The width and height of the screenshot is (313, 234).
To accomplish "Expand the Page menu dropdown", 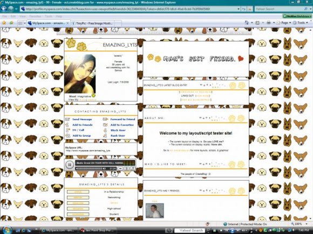I will pos(290,23).
